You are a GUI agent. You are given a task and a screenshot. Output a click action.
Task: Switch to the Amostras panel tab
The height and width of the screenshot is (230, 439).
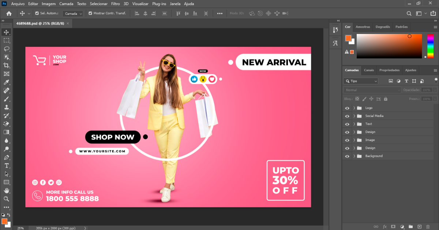[363, 27]
